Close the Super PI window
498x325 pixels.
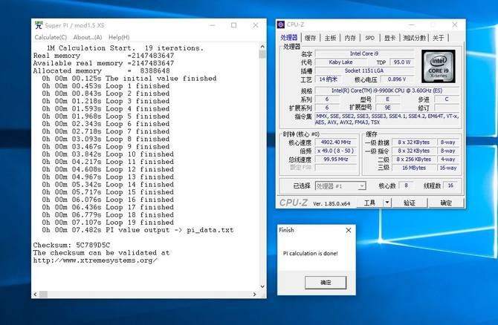pos(256,25)
